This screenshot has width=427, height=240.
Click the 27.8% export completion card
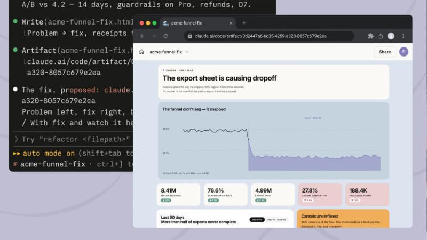pyautogui.click(x=320, y=194)
